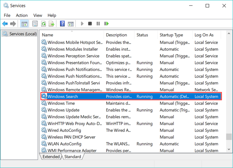
Task: Click the Forward arrow toolbar icon
Action: pos(13,24)
